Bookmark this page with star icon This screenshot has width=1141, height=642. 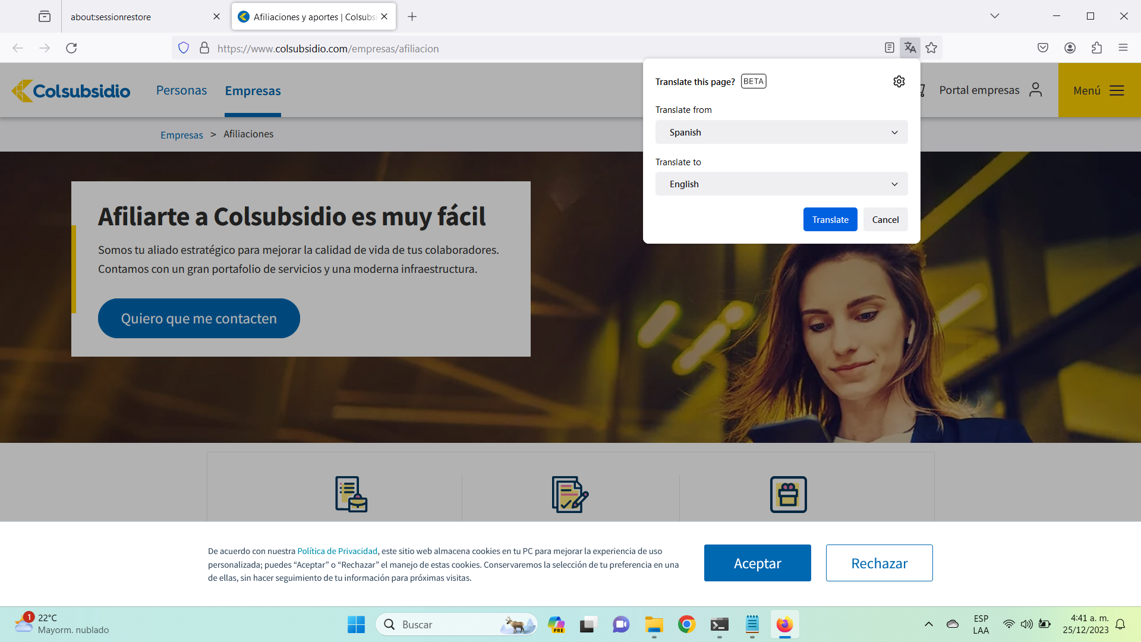click(x=931, y=48)
